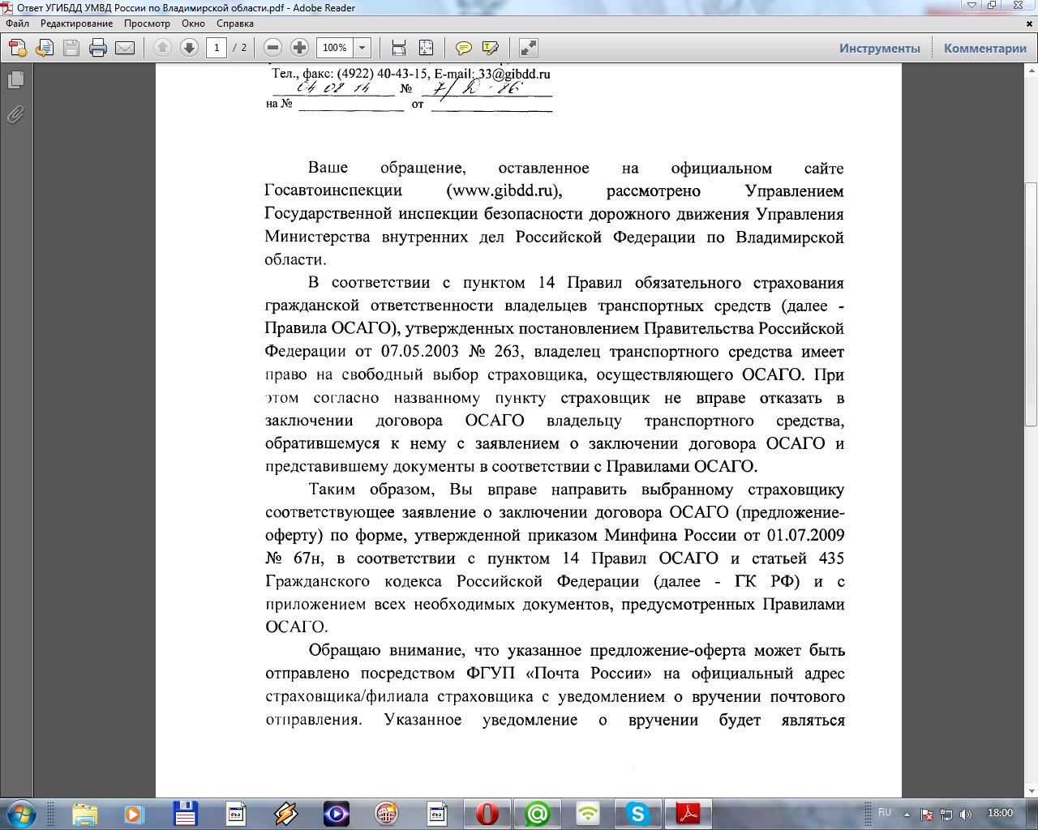Viewport: 1038px width, 830px height.
Task: Open the zoom level dropdown arrow
Action: pos(362,48)
